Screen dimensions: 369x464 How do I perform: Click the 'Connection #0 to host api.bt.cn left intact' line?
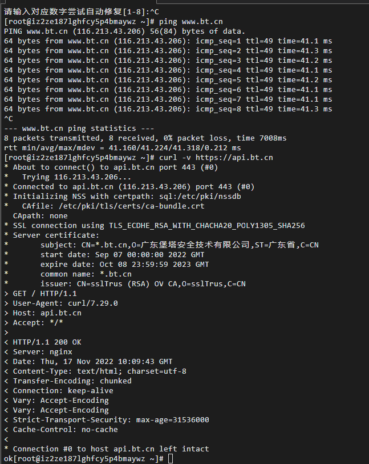(x=107, y=449)
